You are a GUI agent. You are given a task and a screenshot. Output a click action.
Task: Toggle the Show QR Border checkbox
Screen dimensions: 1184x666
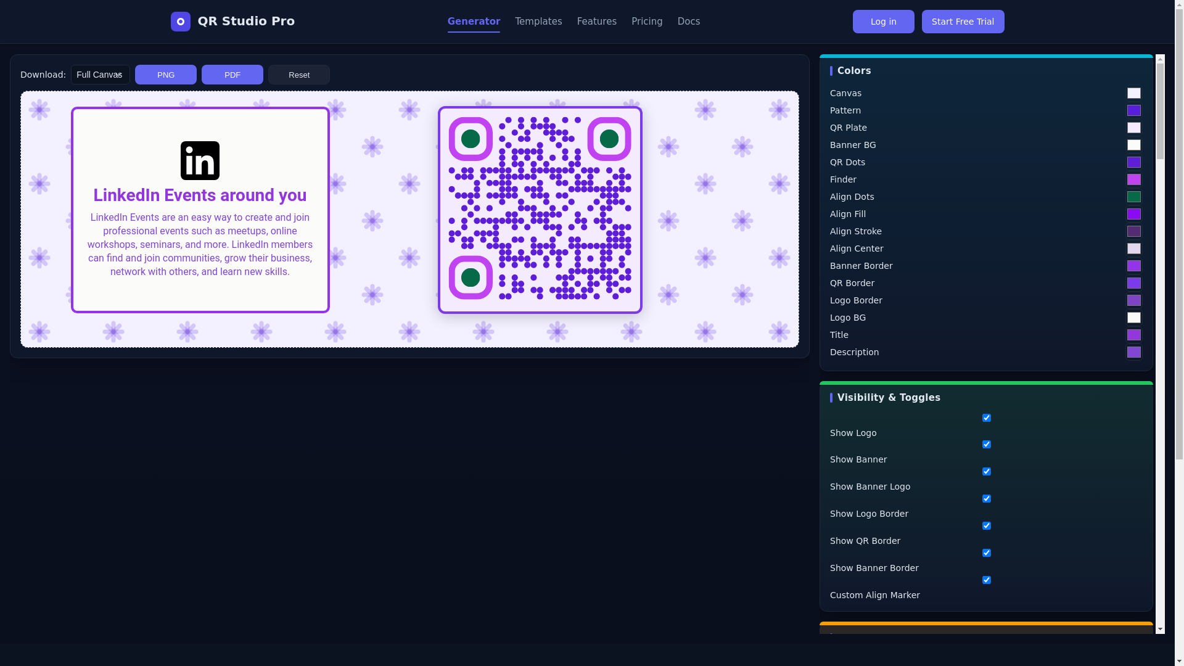coord(987,525)
